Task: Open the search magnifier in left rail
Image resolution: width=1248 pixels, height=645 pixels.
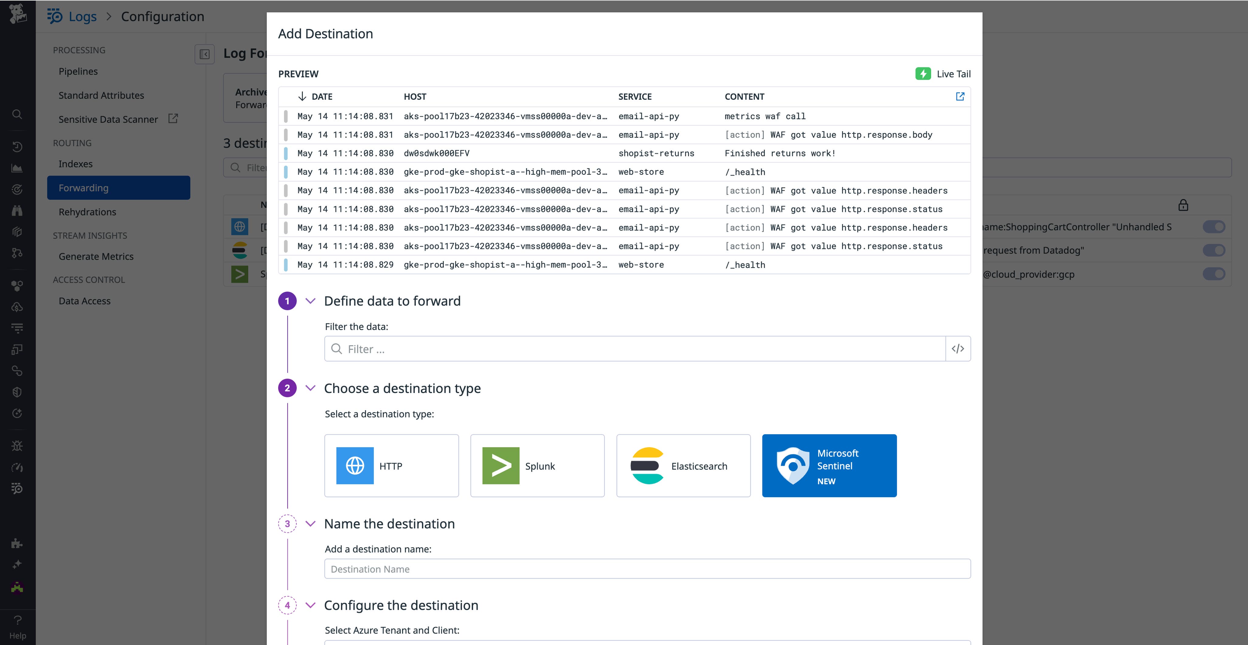Action: [x=17, y=114]
